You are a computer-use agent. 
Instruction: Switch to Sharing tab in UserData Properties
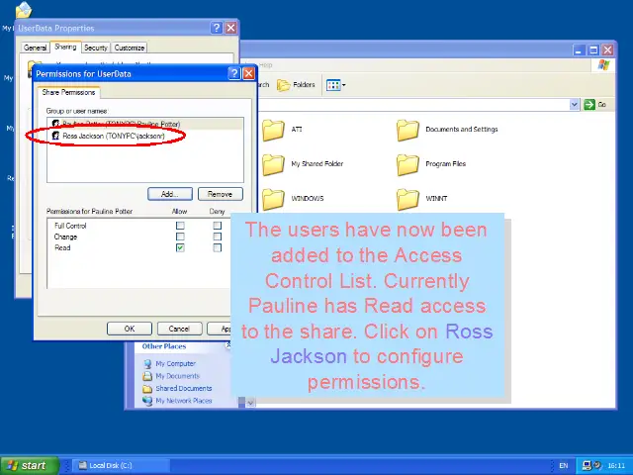[65, 47]
